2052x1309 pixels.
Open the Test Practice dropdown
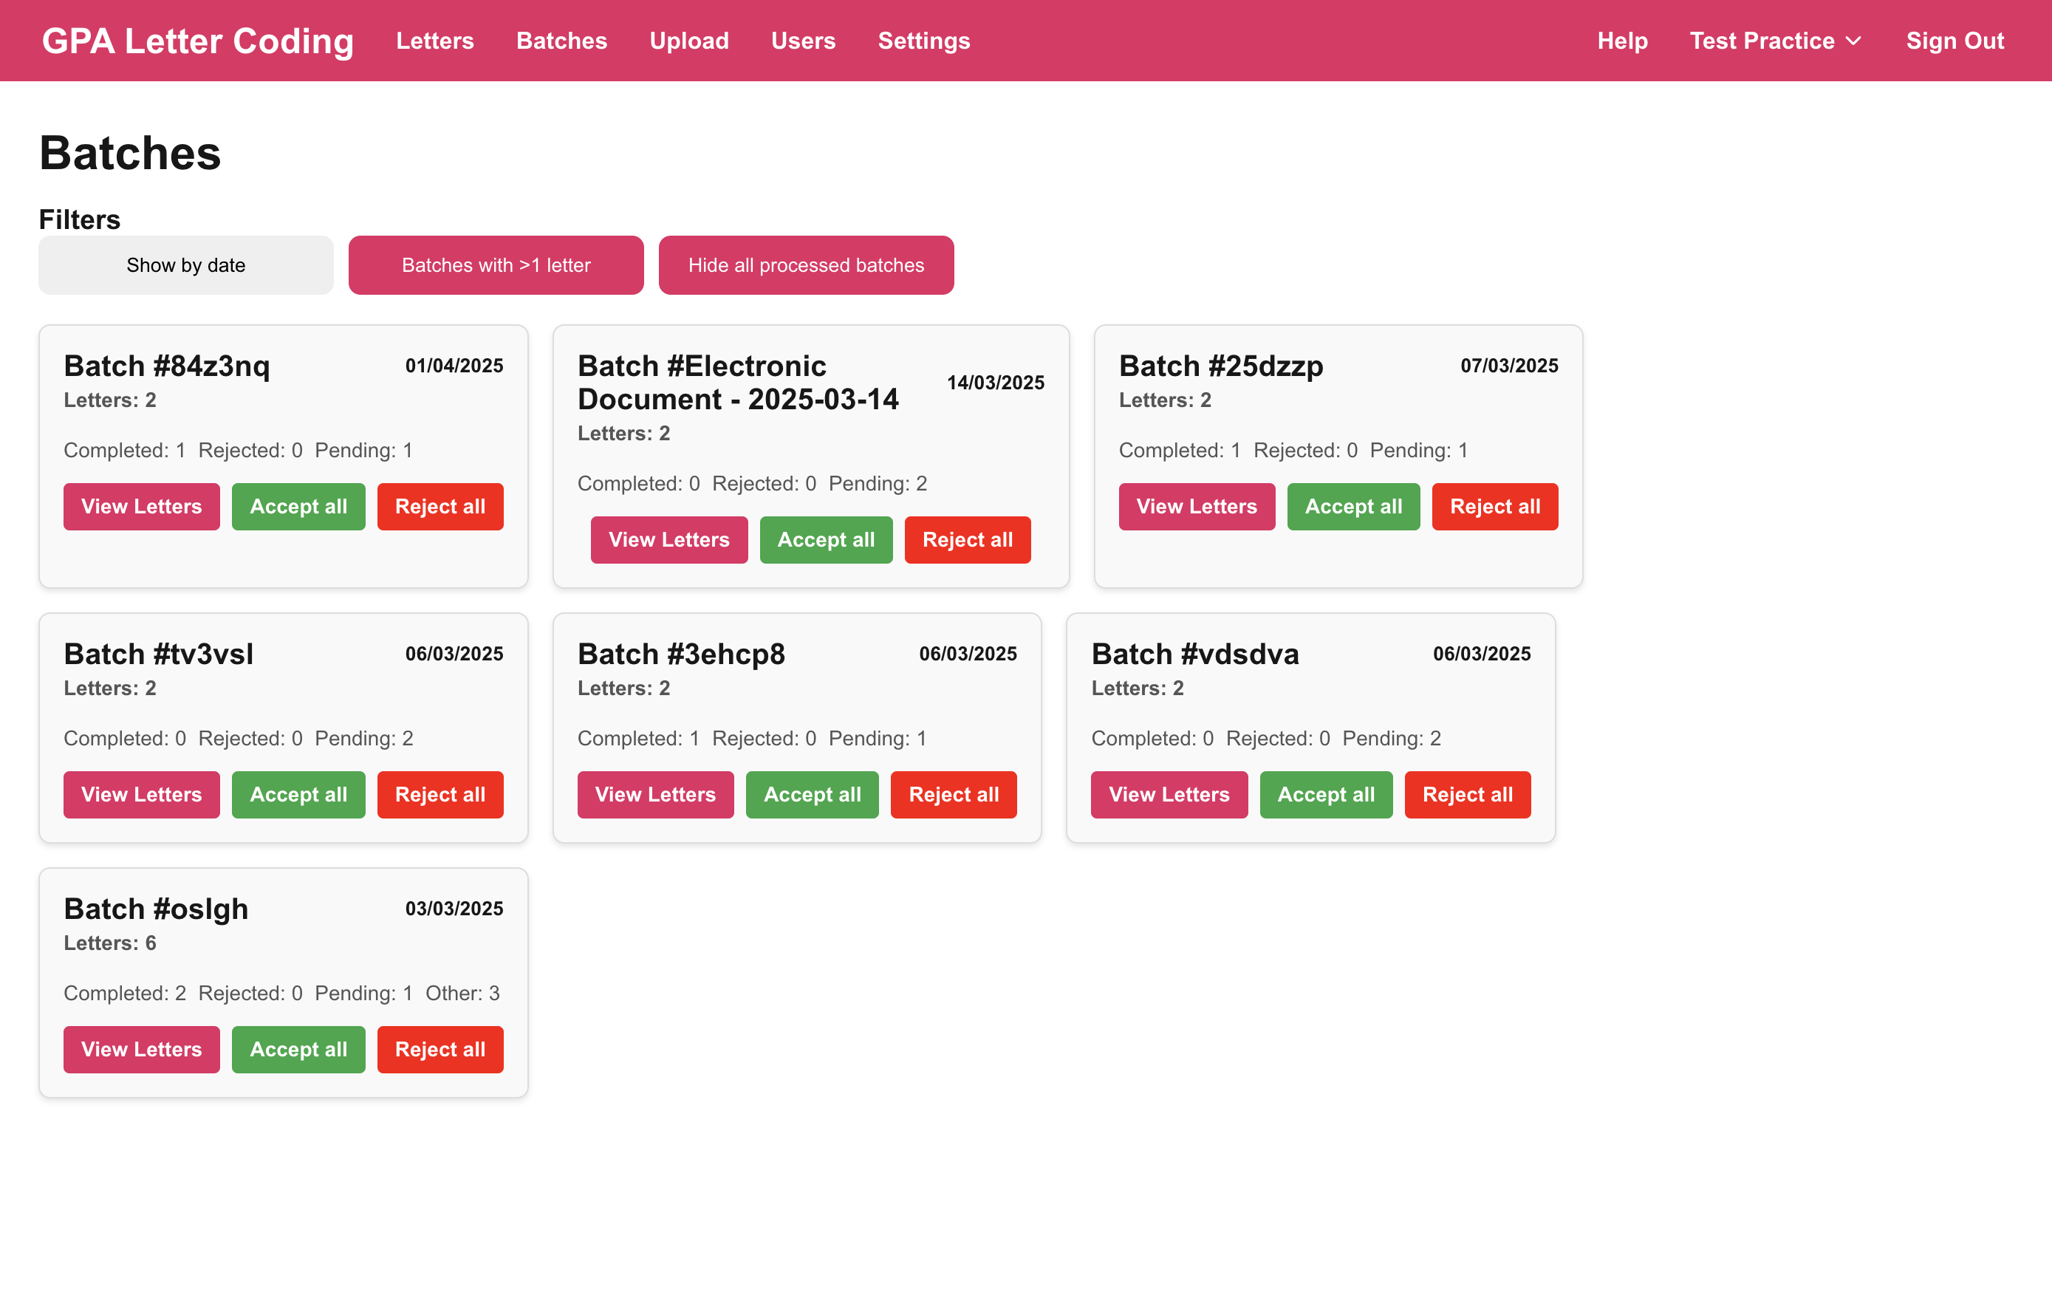coord(1775,41)
